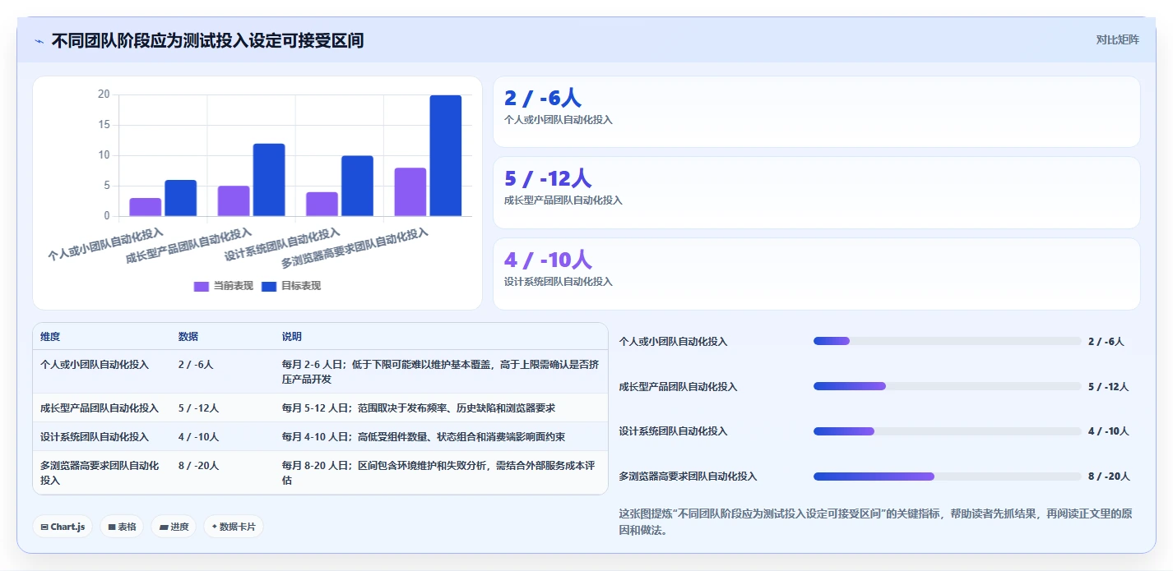The image size is (1173, 571).
Task: Click the progress value 2 / -6人 on the right
Action: 1106,341
